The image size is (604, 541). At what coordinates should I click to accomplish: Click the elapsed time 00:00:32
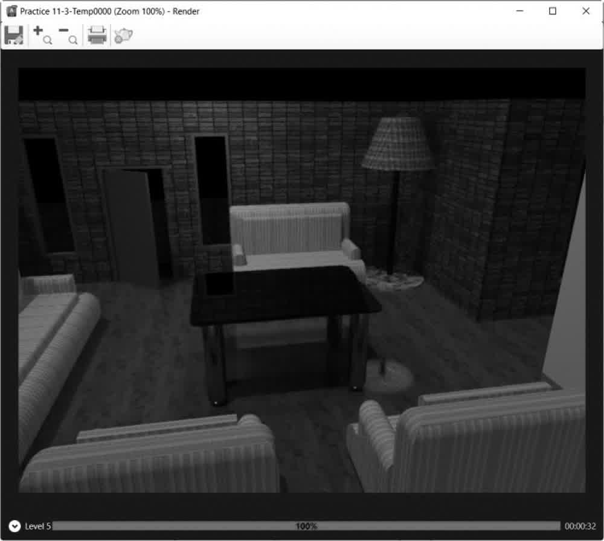(580, 527)
